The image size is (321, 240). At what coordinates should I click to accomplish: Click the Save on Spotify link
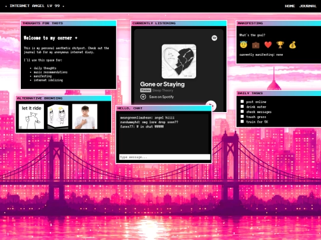click(161, 97)
